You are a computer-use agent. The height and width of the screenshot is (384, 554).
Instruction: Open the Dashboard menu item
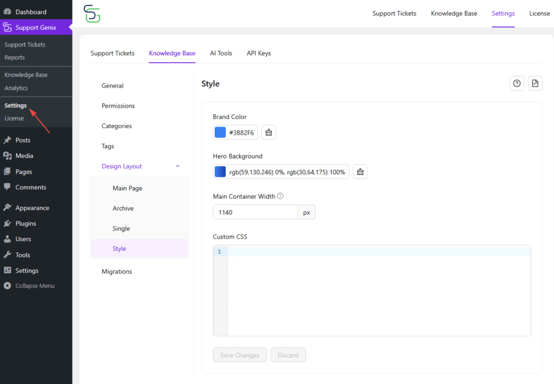(36, 12)
